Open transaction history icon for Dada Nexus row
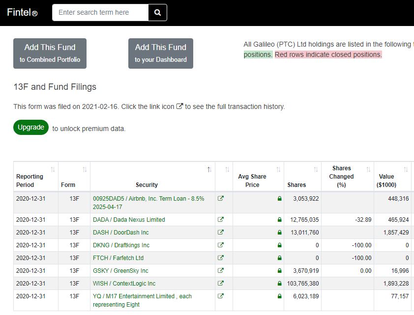Viewport: 414px width, 315px height. pyautogui.click(x=220, y=220)
